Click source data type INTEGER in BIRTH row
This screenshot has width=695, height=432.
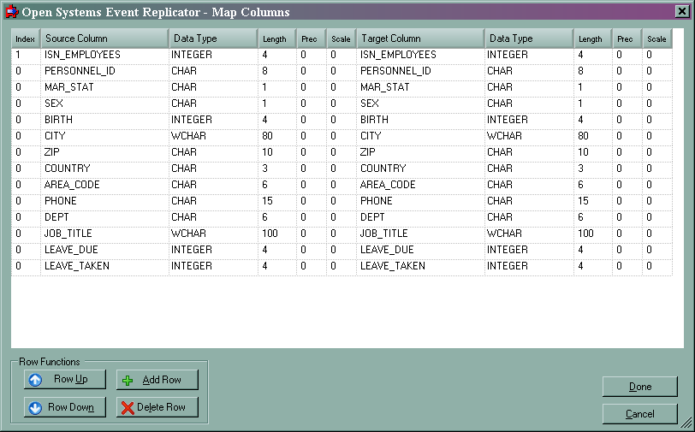tap(213, 120)
